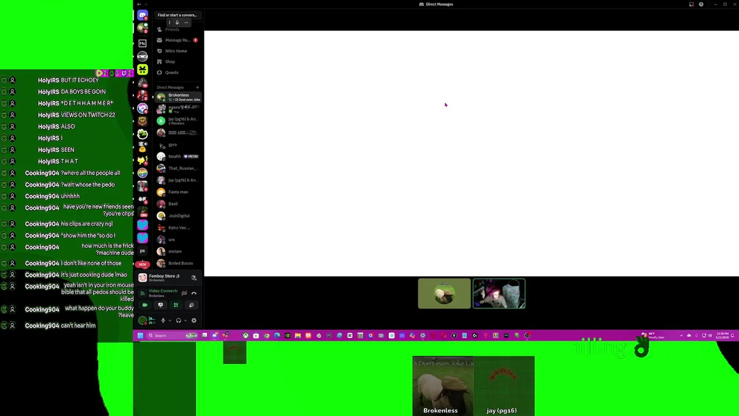
Task: Open Kairo Vex direct message
Action: (x=178, y=228)
